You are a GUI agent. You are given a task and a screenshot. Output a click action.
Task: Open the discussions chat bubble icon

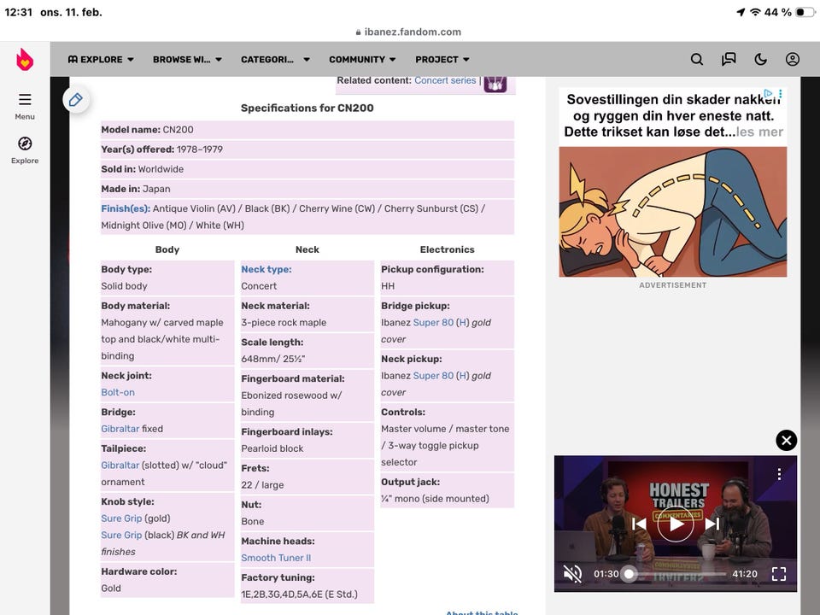(x=729, y=60)
